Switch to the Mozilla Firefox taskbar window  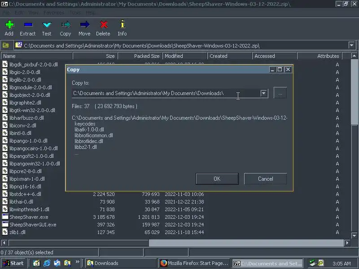[x=194, y=263]
